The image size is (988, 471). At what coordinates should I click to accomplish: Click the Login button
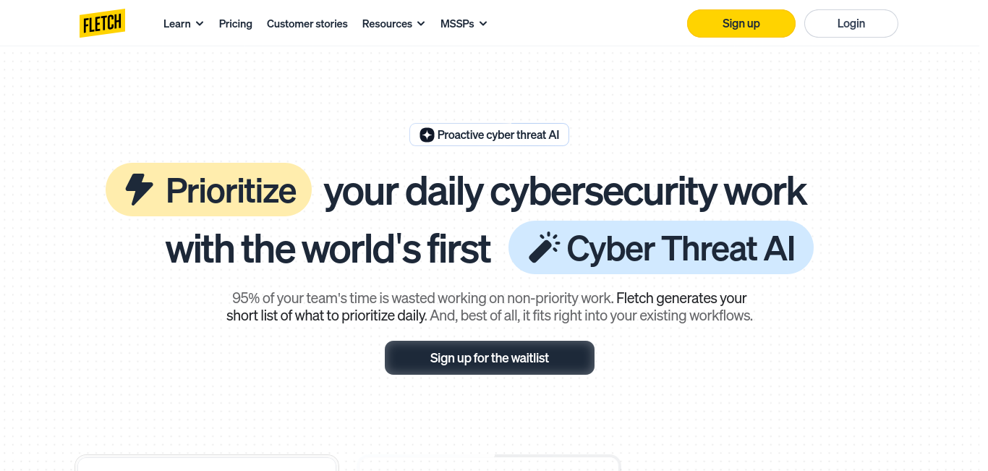[x=851, y=23]
